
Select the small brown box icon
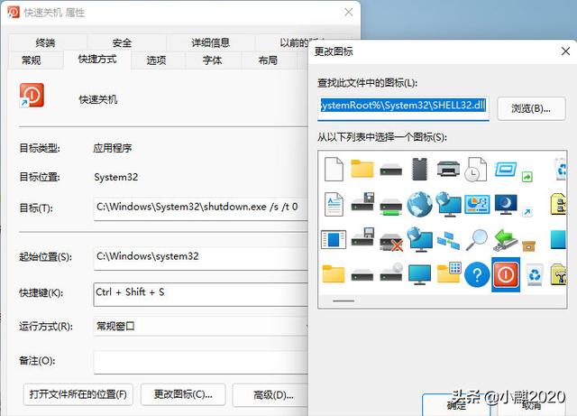click(x=528, y=245)
